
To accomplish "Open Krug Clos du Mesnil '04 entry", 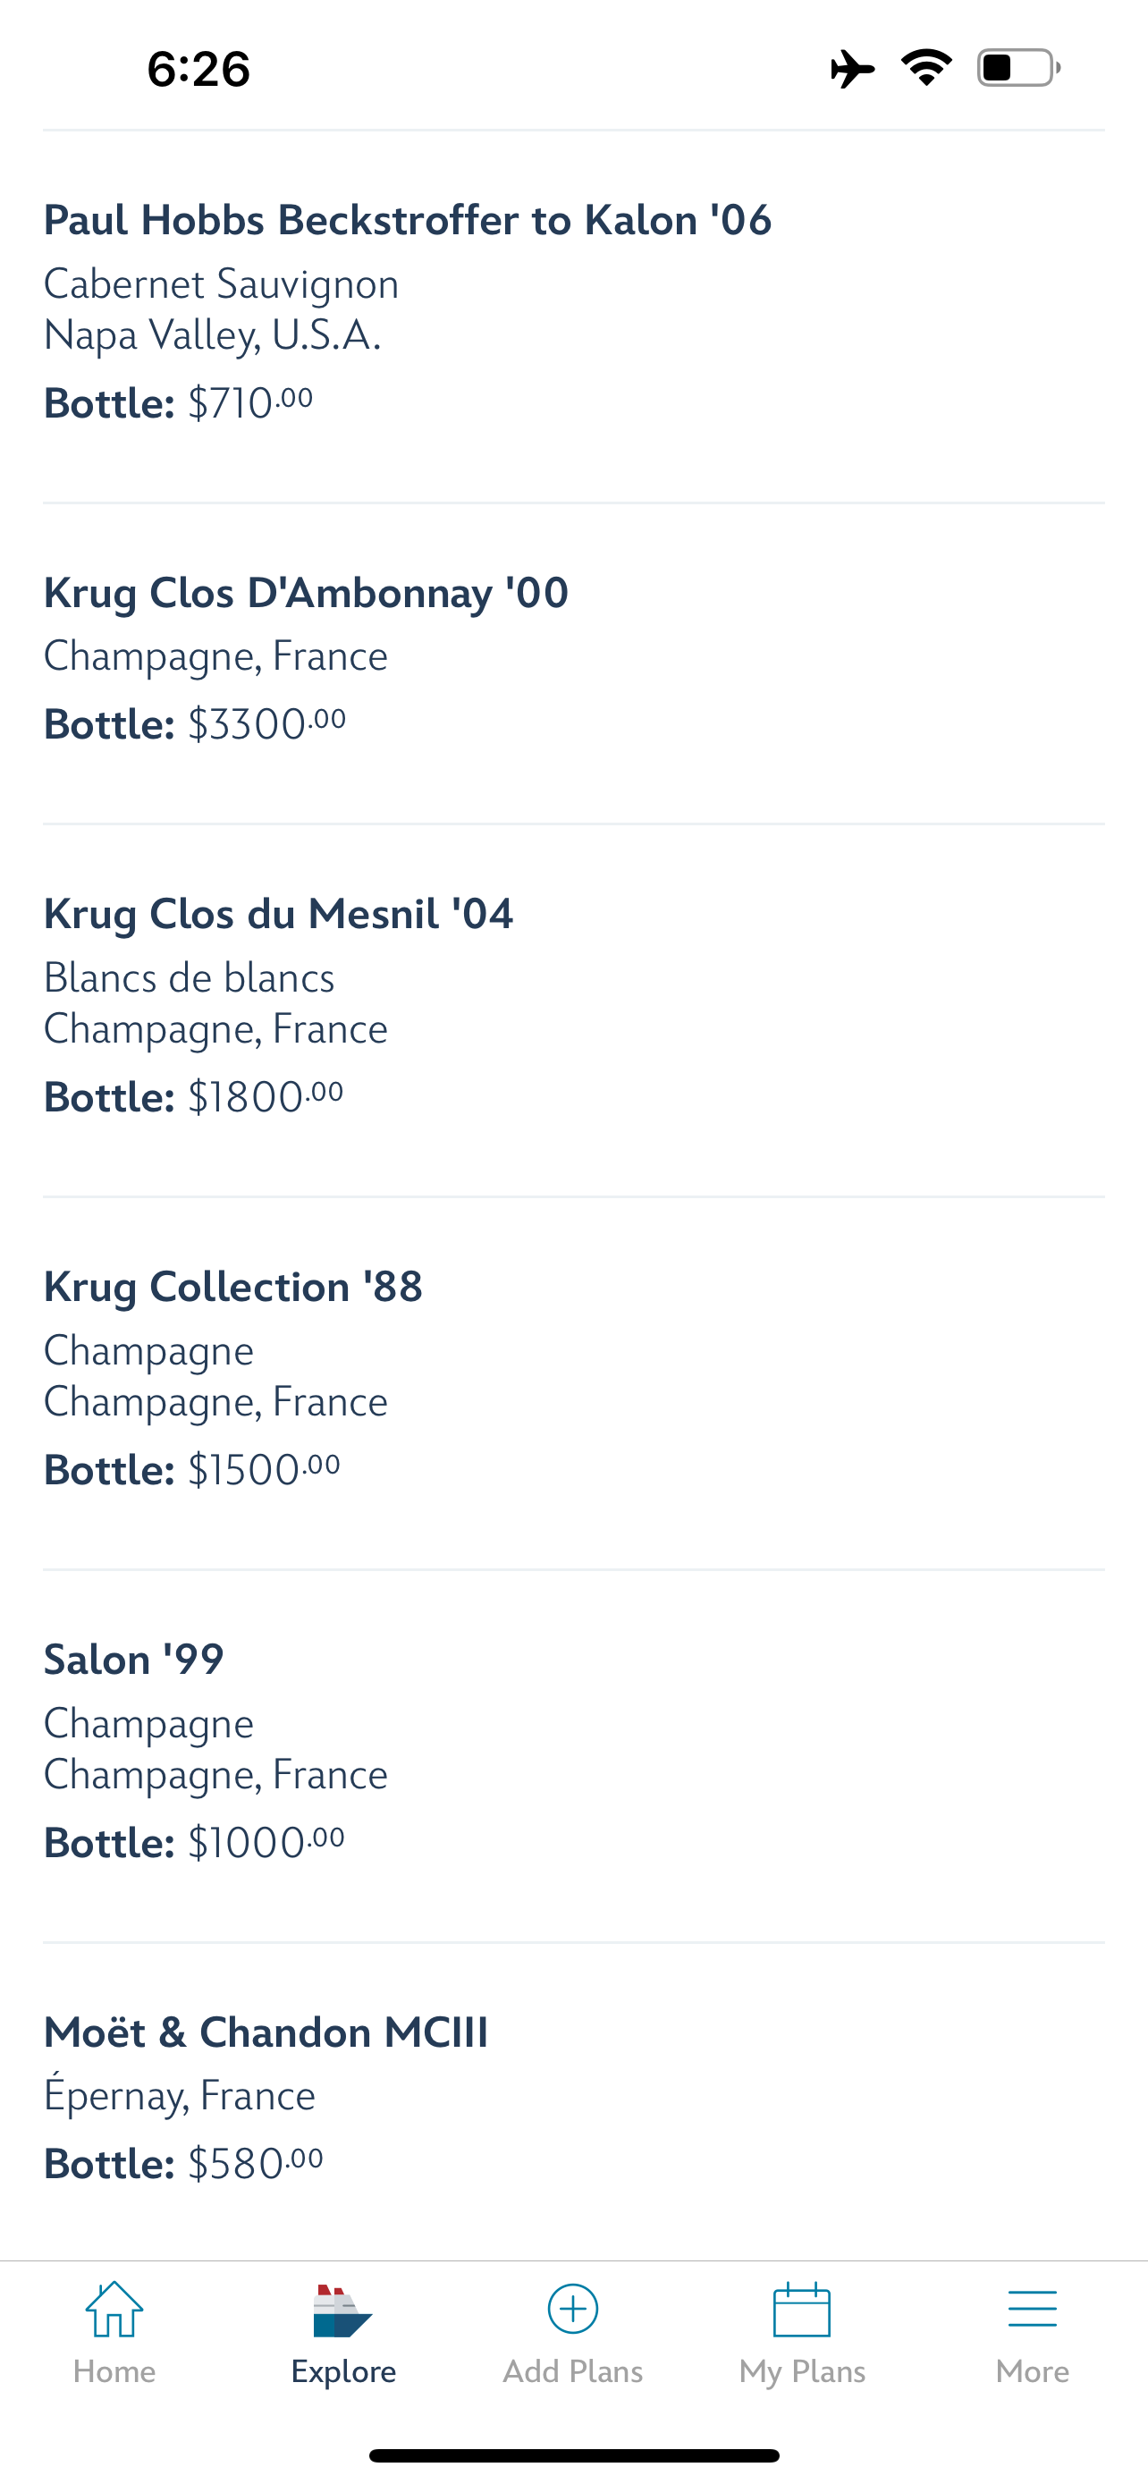I will click(279, 913).
